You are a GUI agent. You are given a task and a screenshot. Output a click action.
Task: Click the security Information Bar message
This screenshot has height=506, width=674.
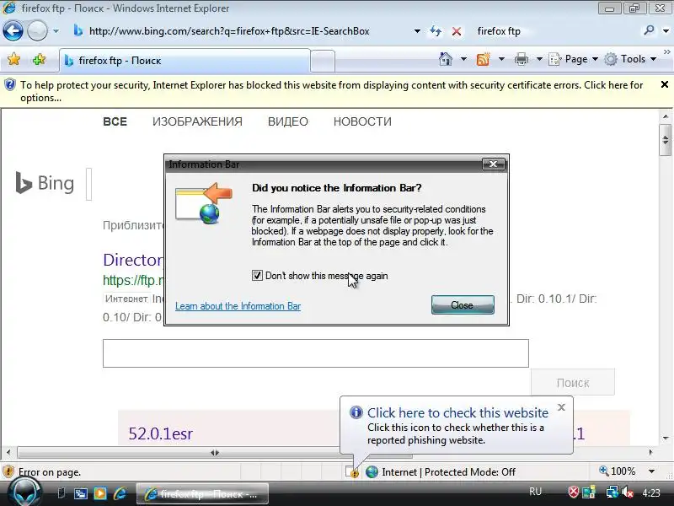click(331, 91)
